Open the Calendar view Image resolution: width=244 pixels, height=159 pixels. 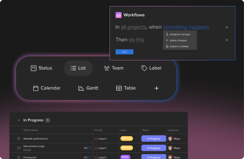(47, 88)
